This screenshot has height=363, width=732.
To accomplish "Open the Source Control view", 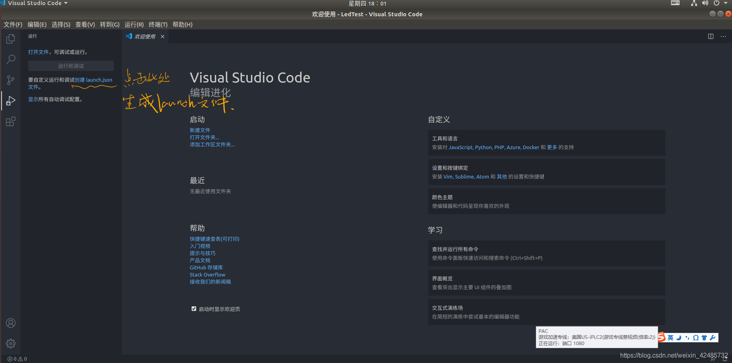I will 11,80.
